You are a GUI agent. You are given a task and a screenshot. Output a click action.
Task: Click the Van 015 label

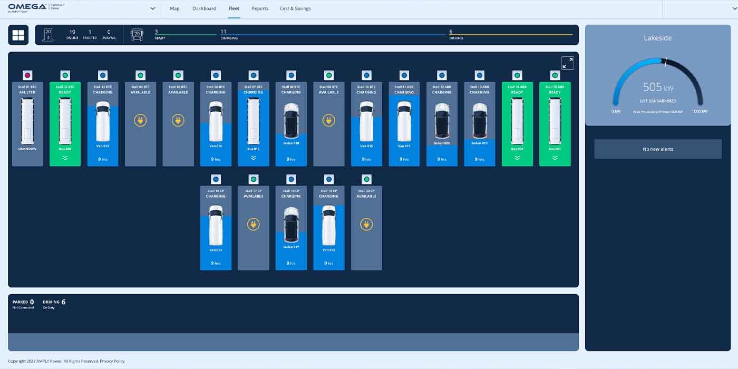pyautogui.click(x=366, y=146)
